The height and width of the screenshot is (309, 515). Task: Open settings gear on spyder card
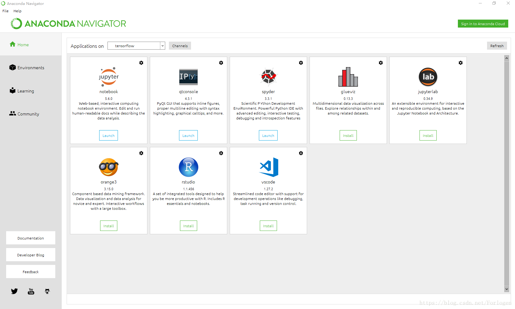[x=301, y=63]
